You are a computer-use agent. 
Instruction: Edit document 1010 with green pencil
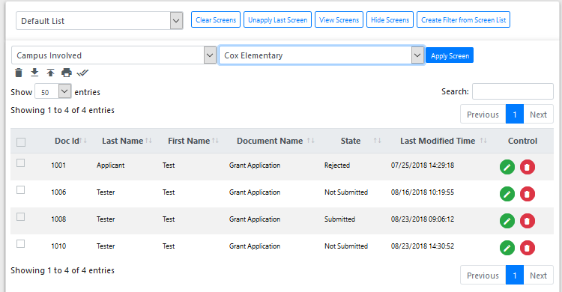[x=507, y=248]
